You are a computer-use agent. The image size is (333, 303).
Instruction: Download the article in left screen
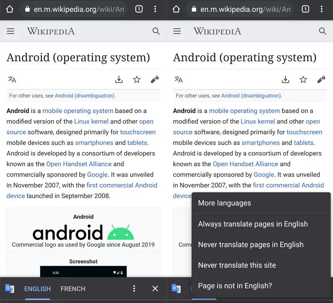click(119, 79)
